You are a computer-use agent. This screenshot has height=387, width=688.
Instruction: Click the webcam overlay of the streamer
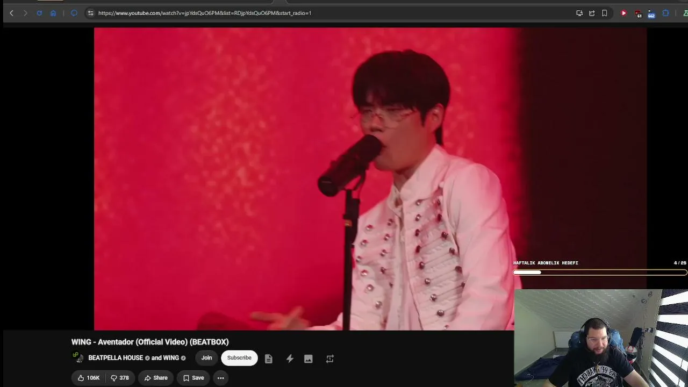601,338
